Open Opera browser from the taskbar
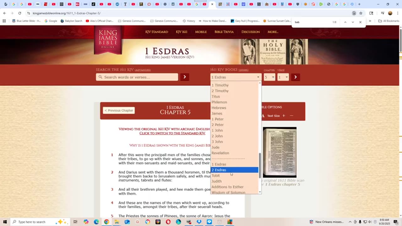This screenshot has width=402, height=226. [168, 222]
